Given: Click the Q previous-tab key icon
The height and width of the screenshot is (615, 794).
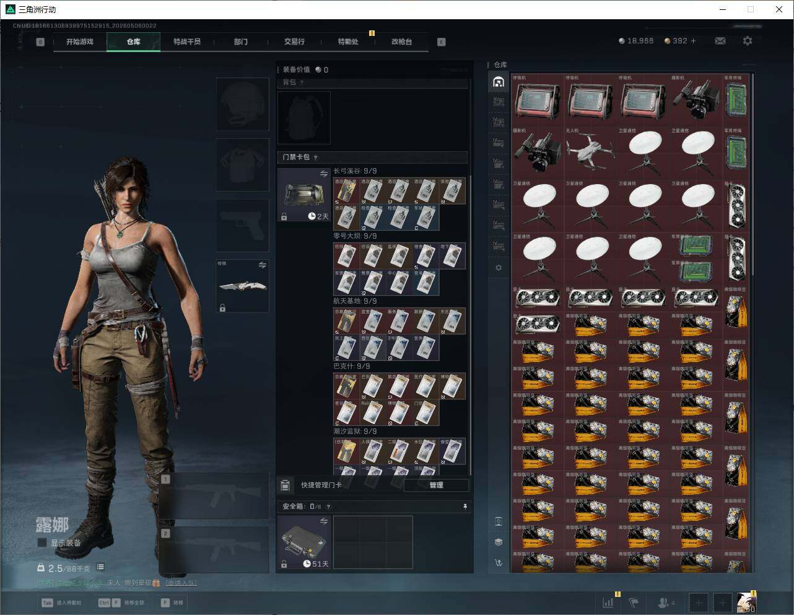Looking at the screenshot, I should point(40,42).
